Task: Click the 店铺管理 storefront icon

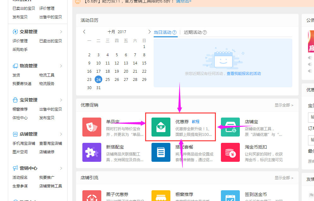Action: point(15,134)
